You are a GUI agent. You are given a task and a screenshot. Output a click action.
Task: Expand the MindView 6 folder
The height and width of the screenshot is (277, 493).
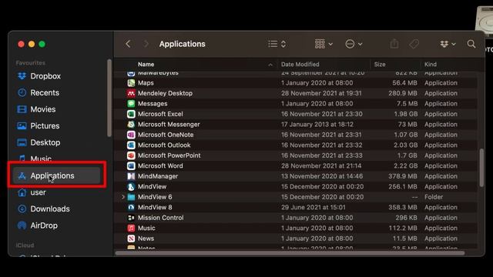pyautogui.click(x=123, y=197)
